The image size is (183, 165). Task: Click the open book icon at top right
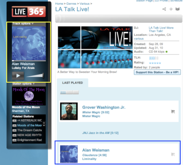[x=177, y=9]
